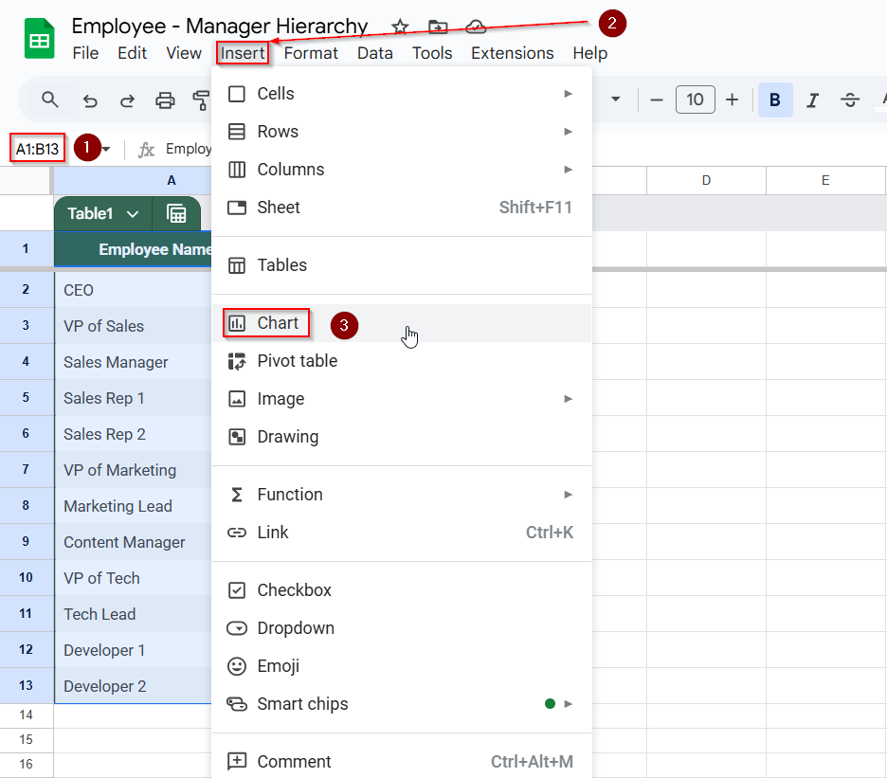Star the Employee - Manager Hierarchy document
Image resolution: width=887 pixels, height=778 pixels.
click(x=400, y=27)
